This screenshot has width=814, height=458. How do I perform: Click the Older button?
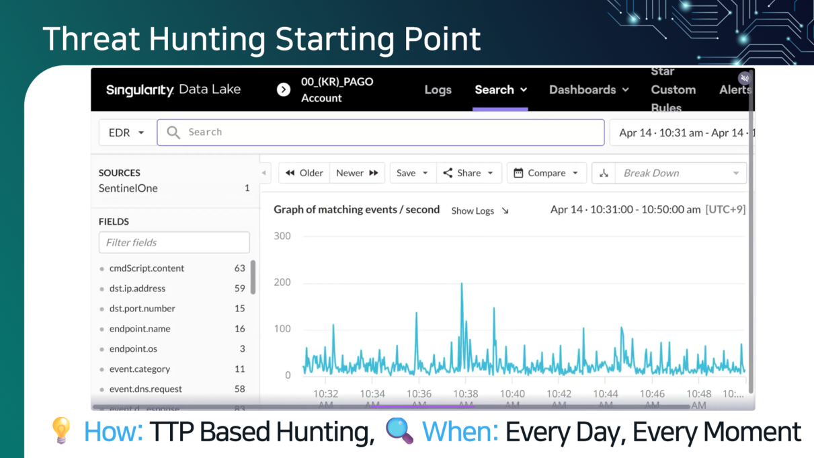coord(304,173)
